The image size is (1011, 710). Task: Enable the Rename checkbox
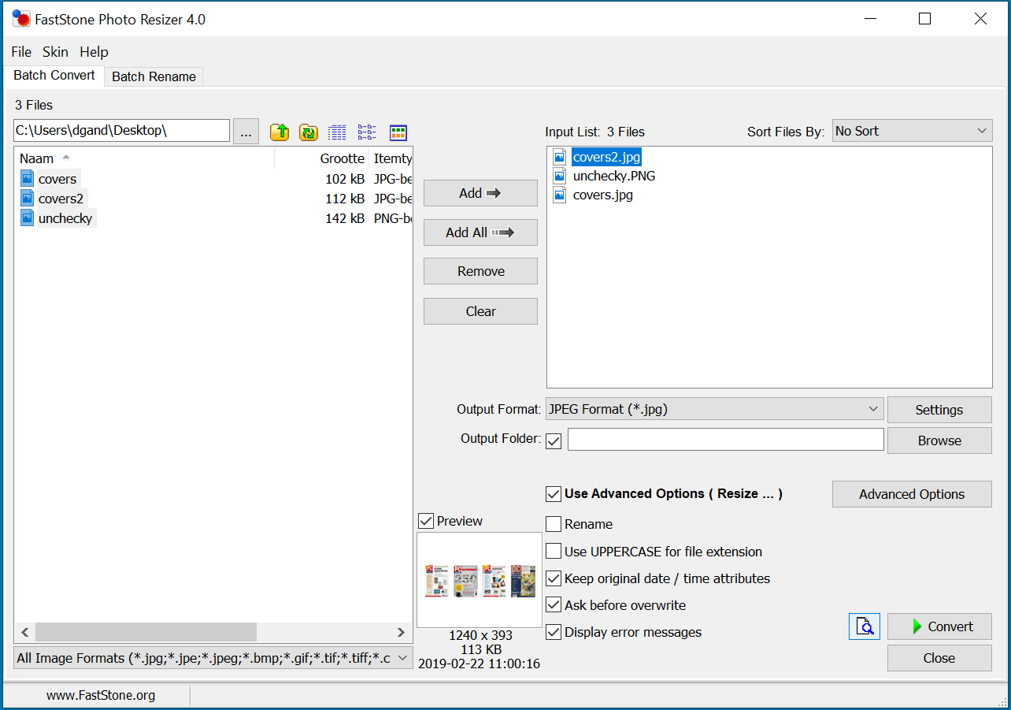(554, 524)
